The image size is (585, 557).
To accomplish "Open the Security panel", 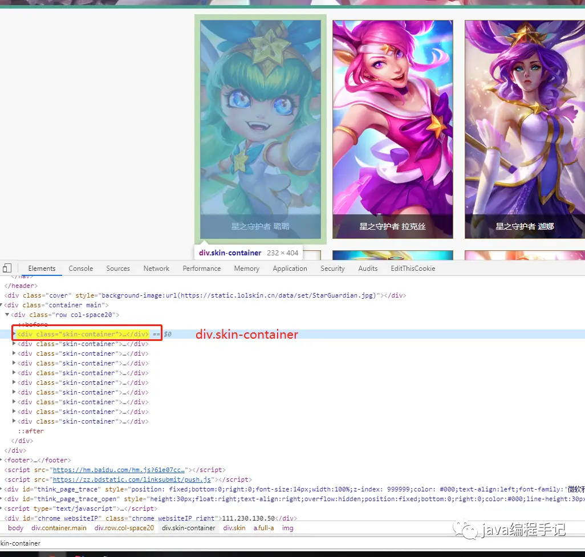I will (332, 268).
